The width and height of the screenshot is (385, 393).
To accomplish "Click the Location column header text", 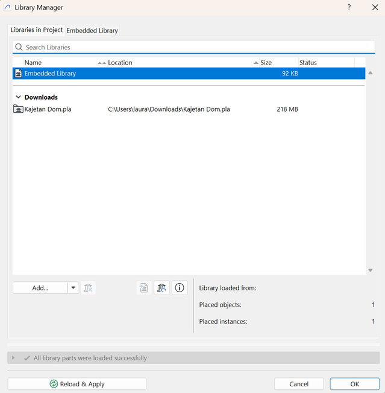I will (x=120, y=63).
